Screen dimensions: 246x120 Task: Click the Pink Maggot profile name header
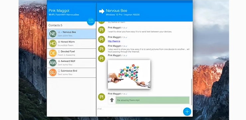tap(59, 11)
